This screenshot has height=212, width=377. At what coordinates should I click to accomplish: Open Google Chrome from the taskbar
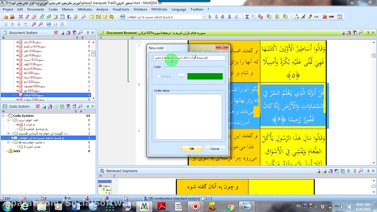coord(230,207)
